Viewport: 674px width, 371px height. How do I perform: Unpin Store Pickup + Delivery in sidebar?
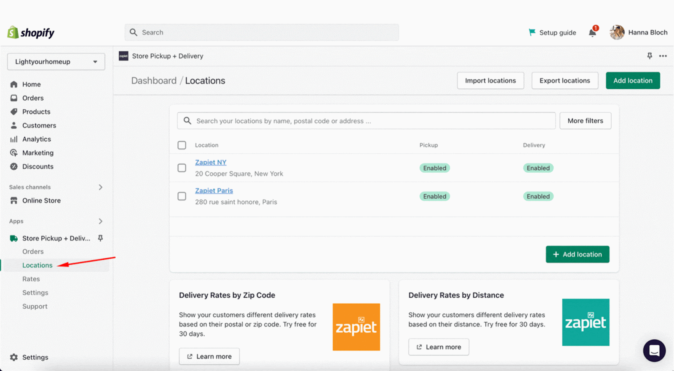click(x=100, y=238)
